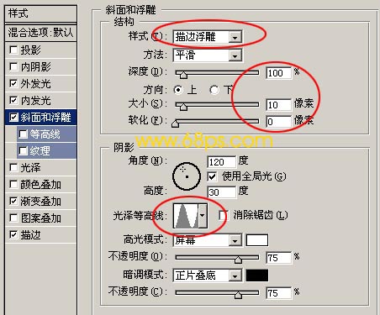Click the white highlight color swatch
Viewport: 380px width, 315px height.
pyautogui.click(x=257, y=240)
